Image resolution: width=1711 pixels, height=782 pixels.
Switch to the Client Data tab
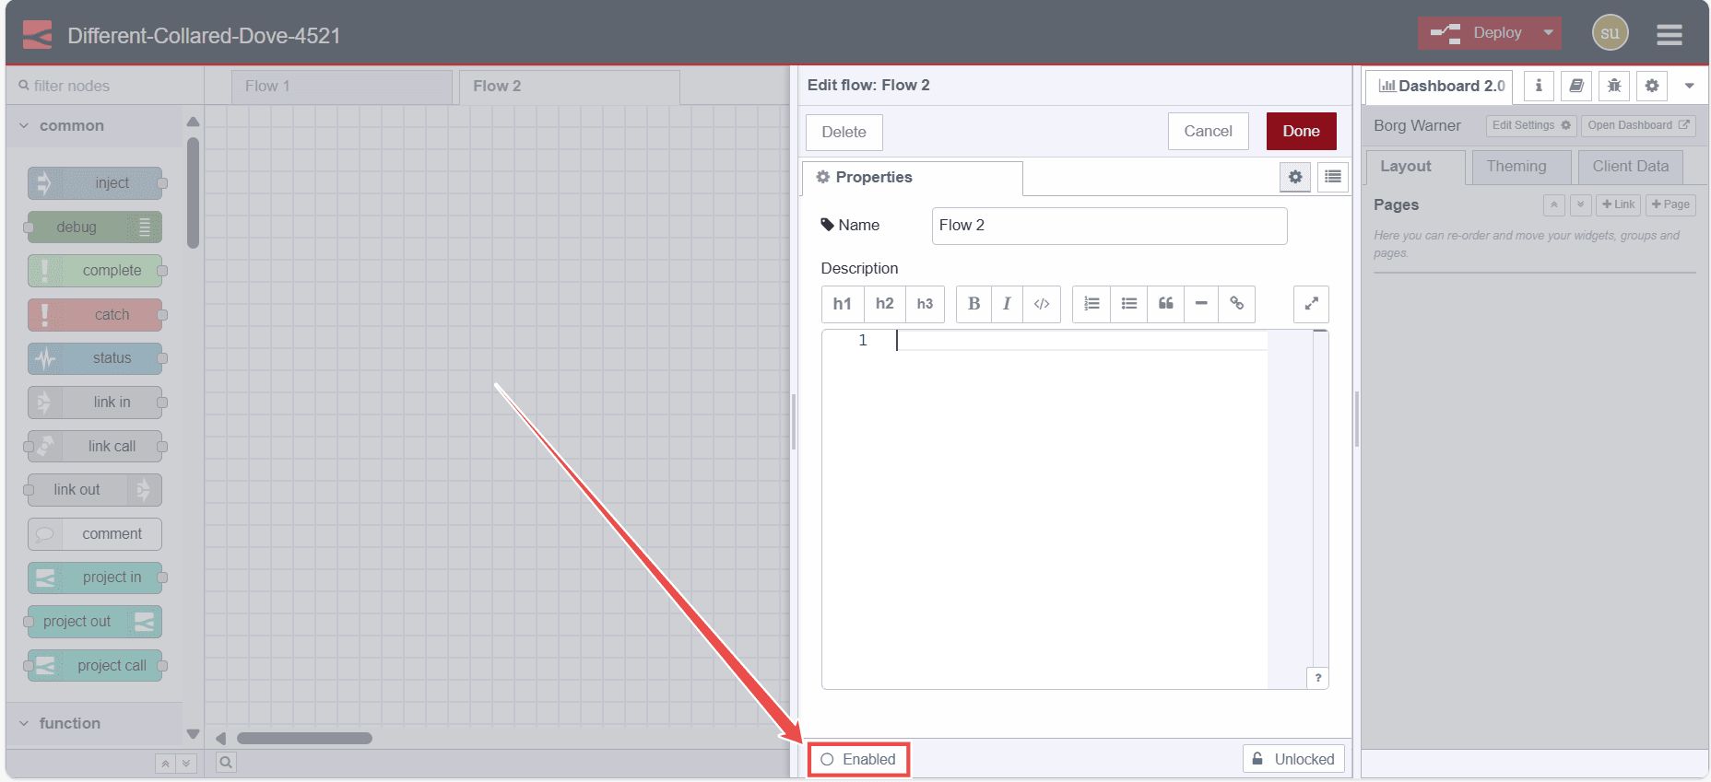pyautogui.click(x=1630, y=167)
